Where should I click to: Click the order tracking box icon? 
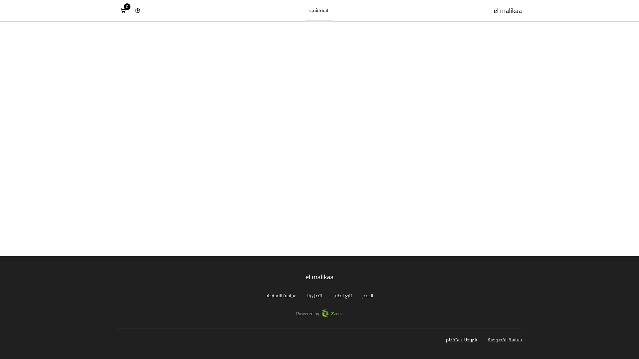[x=138, y=11]
